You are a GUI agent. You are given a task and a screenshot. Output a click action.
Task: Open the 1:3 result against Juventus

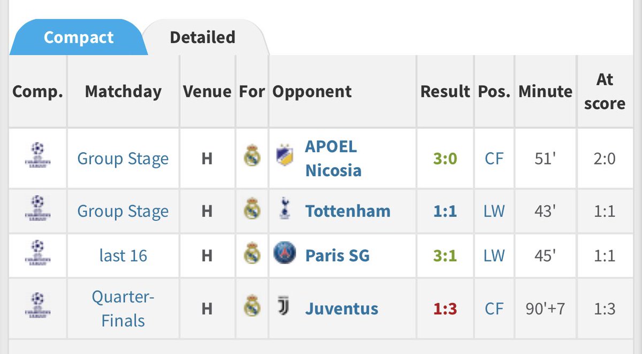445,308
